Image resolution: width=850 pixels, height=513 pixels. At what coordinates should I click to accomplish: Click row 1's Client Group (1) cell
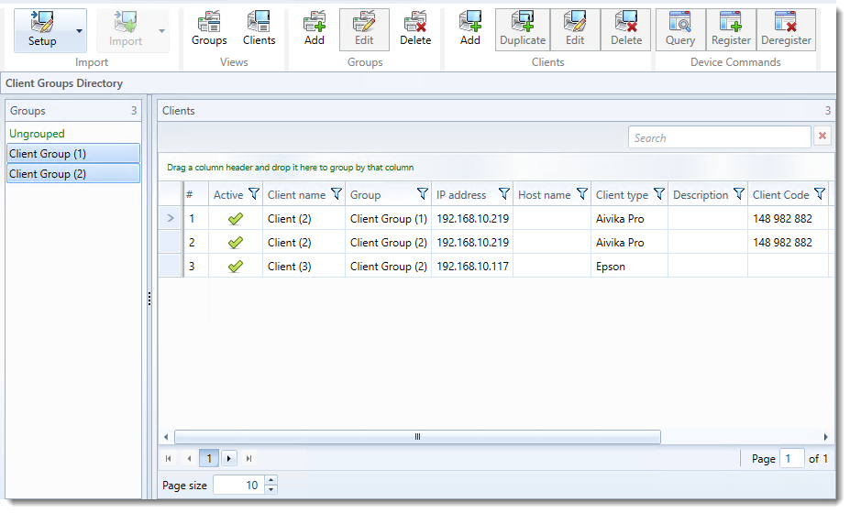pos(389,219)
